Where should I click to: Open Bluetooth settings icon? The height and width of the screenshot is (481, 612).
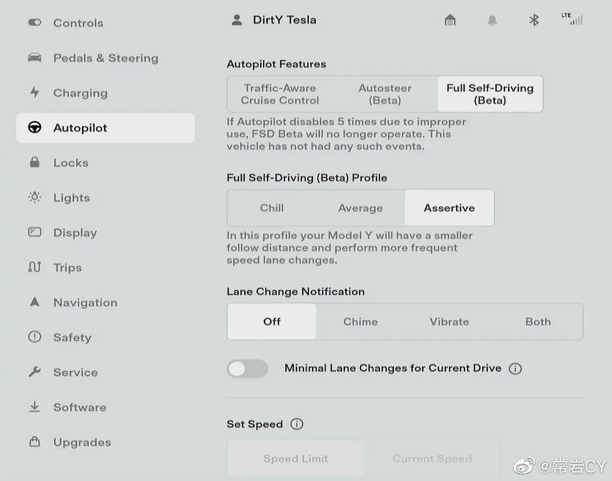pos(534,20)
